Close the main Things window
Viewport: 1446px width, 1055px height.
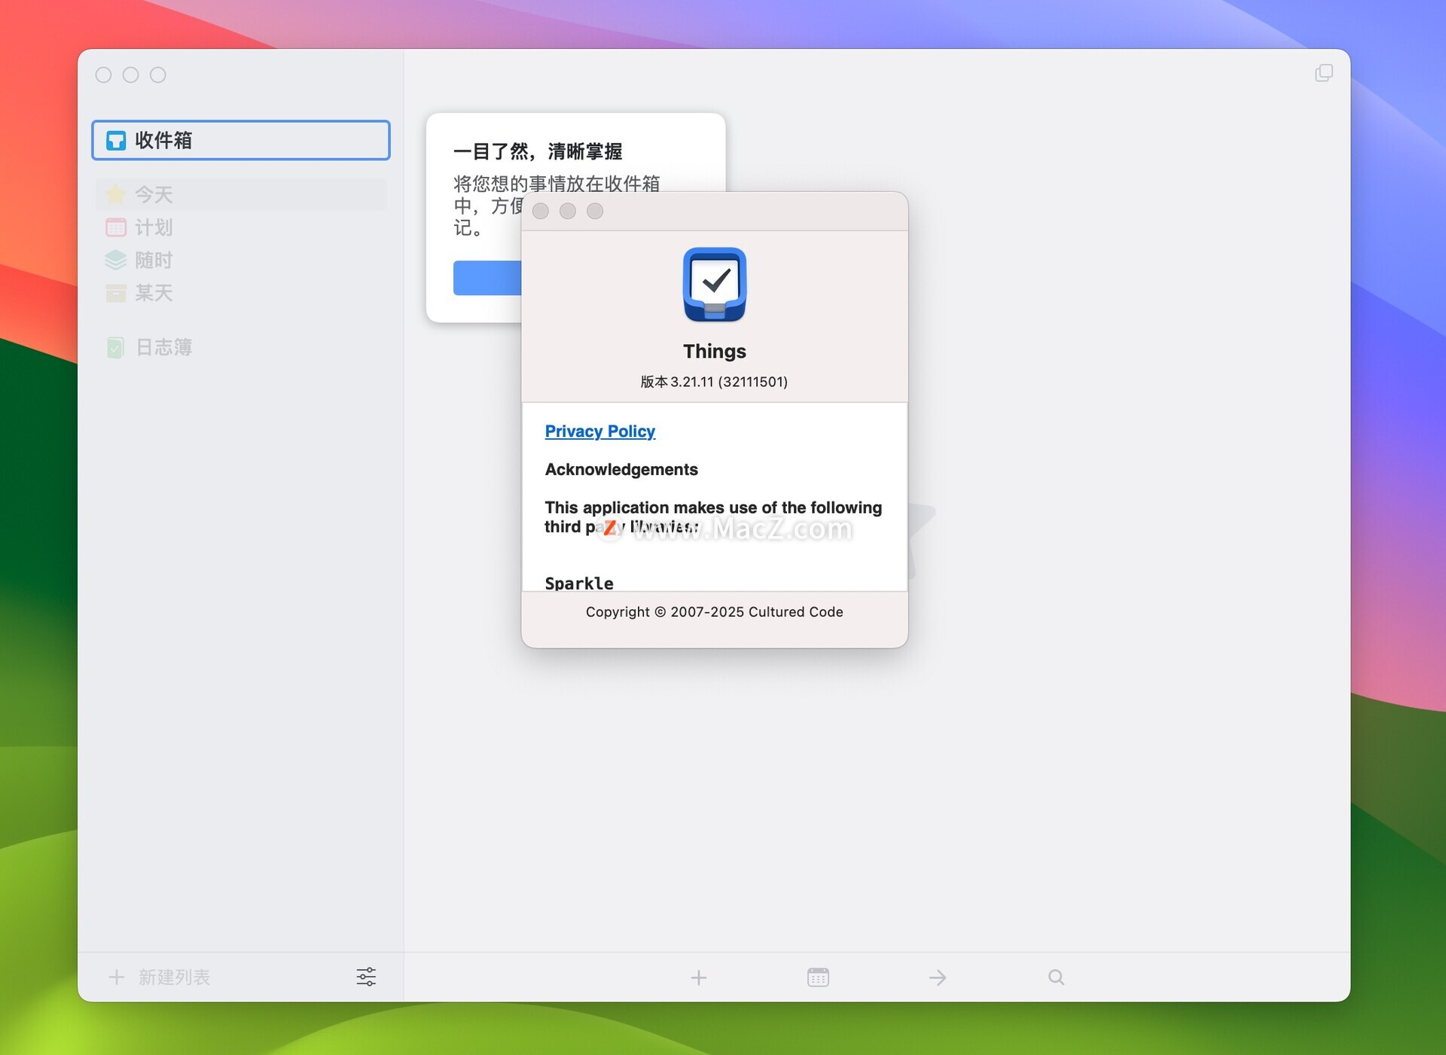104,75
